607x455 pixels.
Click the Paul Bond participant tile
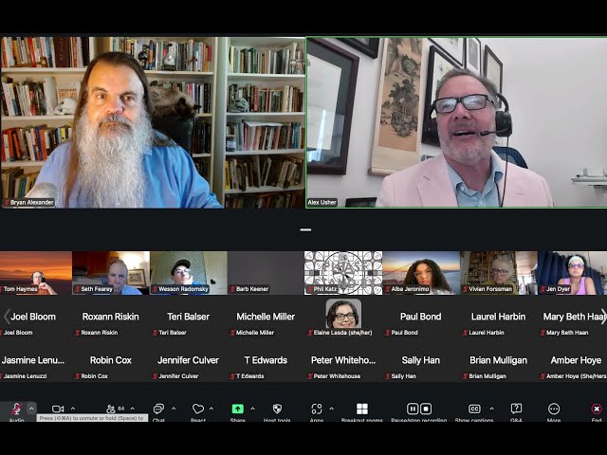point(421,317)
